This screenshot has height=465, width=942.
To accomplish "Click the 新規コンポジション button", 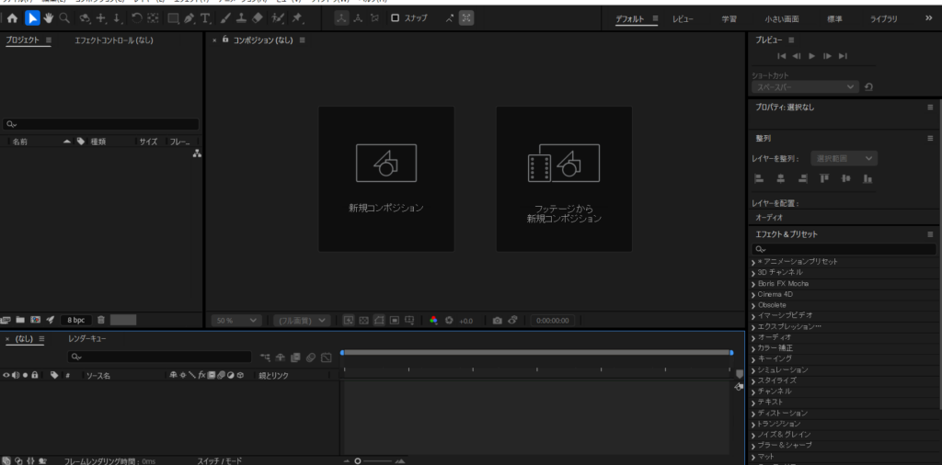I will click(x=385, y=178).
